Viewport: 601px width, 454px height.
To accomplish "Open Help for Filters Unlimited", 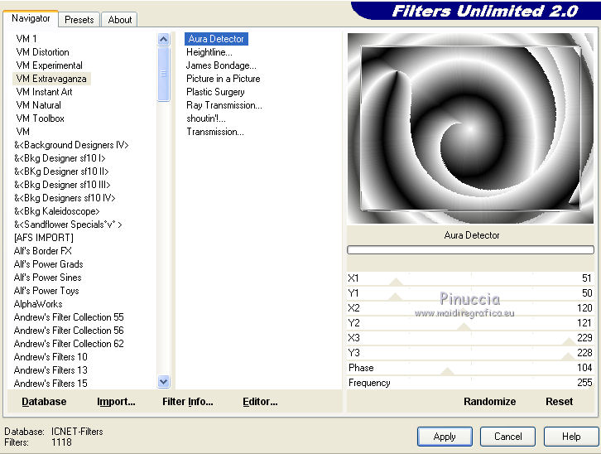I will pyautogui.click(x=571, y=437).
